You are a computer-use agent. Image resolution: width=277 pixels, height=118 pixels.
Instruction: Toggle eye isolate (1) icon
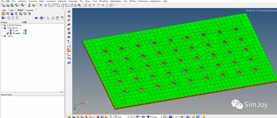[62, 18]
